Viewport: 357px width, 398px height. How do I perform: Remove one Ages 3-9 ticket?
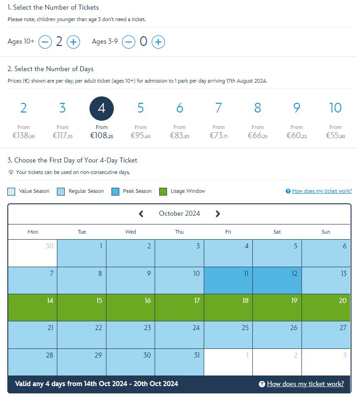128,42
